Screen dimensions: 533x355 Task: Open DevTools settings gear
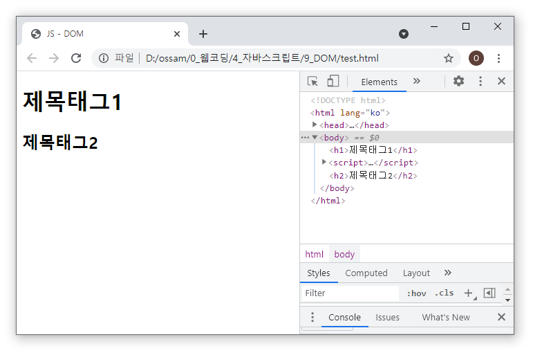458,81
